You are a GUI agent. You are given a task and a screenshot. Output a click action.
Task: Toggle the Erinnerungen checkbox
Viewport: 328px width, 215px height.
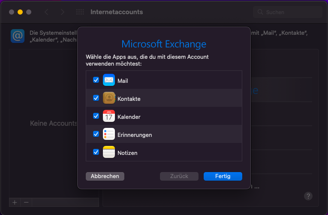pyautogui.click(x=96, y=134)
